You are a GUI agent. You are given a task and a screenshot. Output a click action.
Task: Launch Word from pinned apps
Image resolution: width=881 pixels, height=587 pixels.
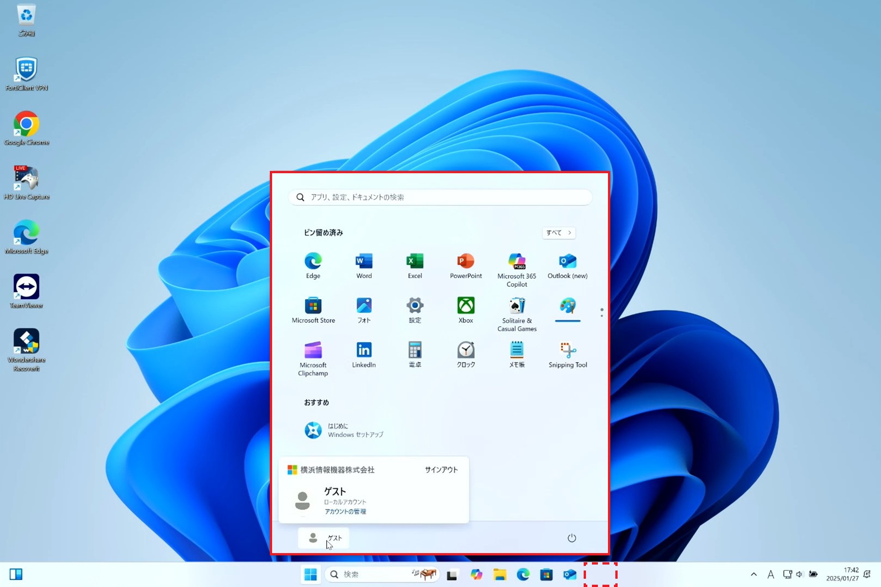(364, 265)
